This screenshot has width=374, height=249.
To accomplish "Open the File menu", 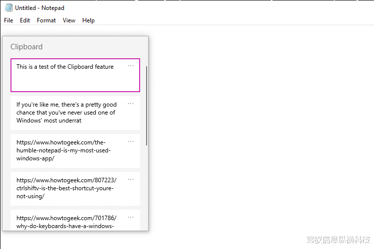I will tap(8, 20).
